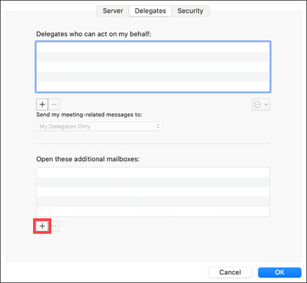Select last row in delegates list
This screenshot has width=307, height=283.
pos(153,86)
